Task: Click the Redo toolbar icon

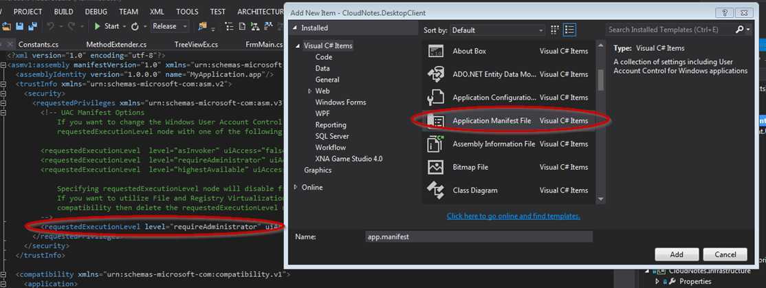Action: pos(72,26)
